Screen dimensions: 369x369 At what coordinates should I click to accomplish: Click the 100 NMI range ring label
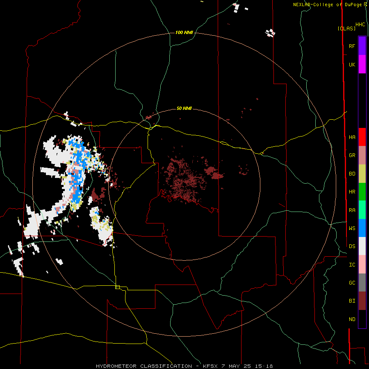coord(184,32)
